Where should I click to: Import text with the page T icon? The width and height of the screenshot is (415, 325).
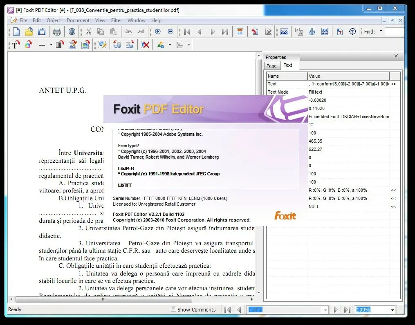click(340, 32)
